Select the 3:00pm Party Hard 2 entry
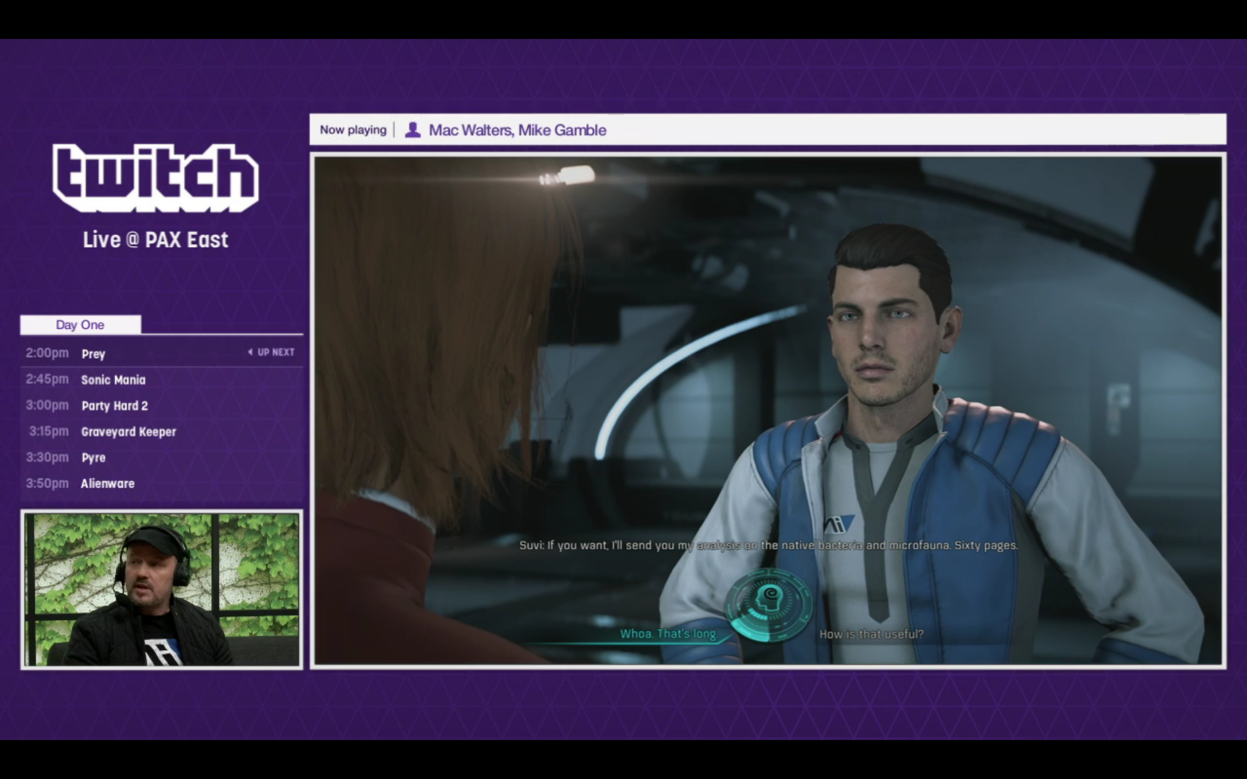 (x=114, y=406)
